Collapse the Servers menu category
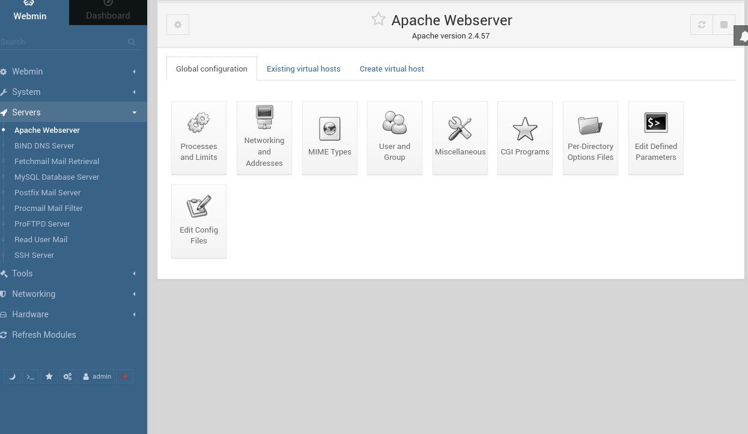This screenshot has height=434, width=748. tap(73, 112)
